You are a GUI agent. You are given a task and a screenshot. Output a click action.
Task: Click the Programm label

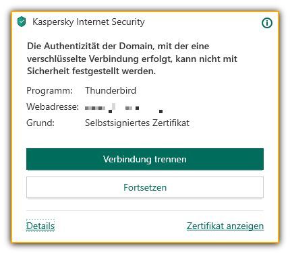[49, 91]
